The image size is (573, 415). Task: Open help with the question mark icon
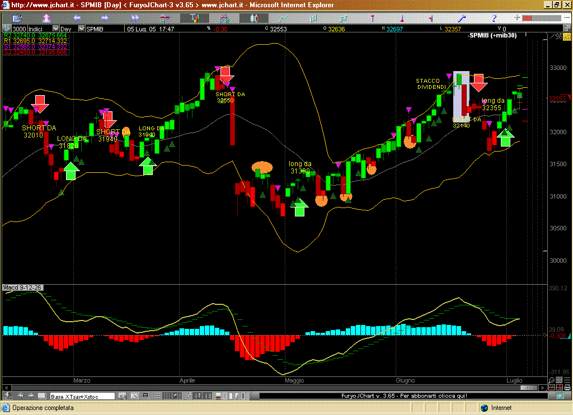494,18
